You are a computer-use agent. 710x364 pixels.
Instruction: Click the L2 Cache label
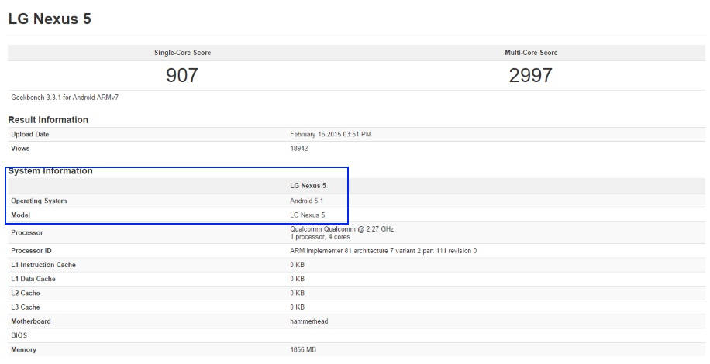(x=26, y=293)
